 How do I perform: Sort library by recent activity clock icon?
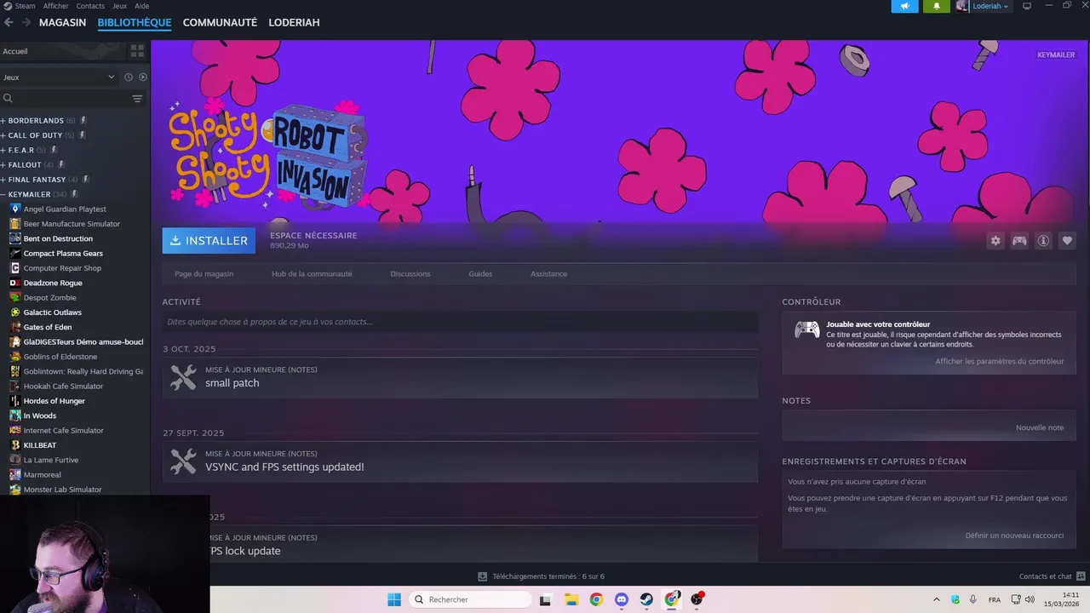point(129,77)
